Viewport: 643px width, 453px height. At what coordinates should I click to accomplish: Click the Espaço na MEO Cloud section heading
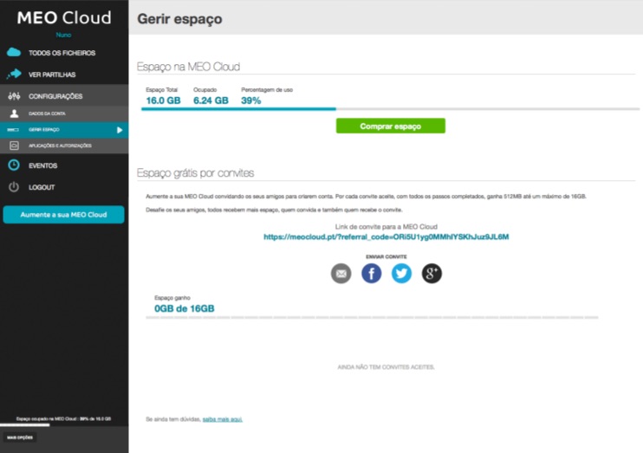point(188,67)
